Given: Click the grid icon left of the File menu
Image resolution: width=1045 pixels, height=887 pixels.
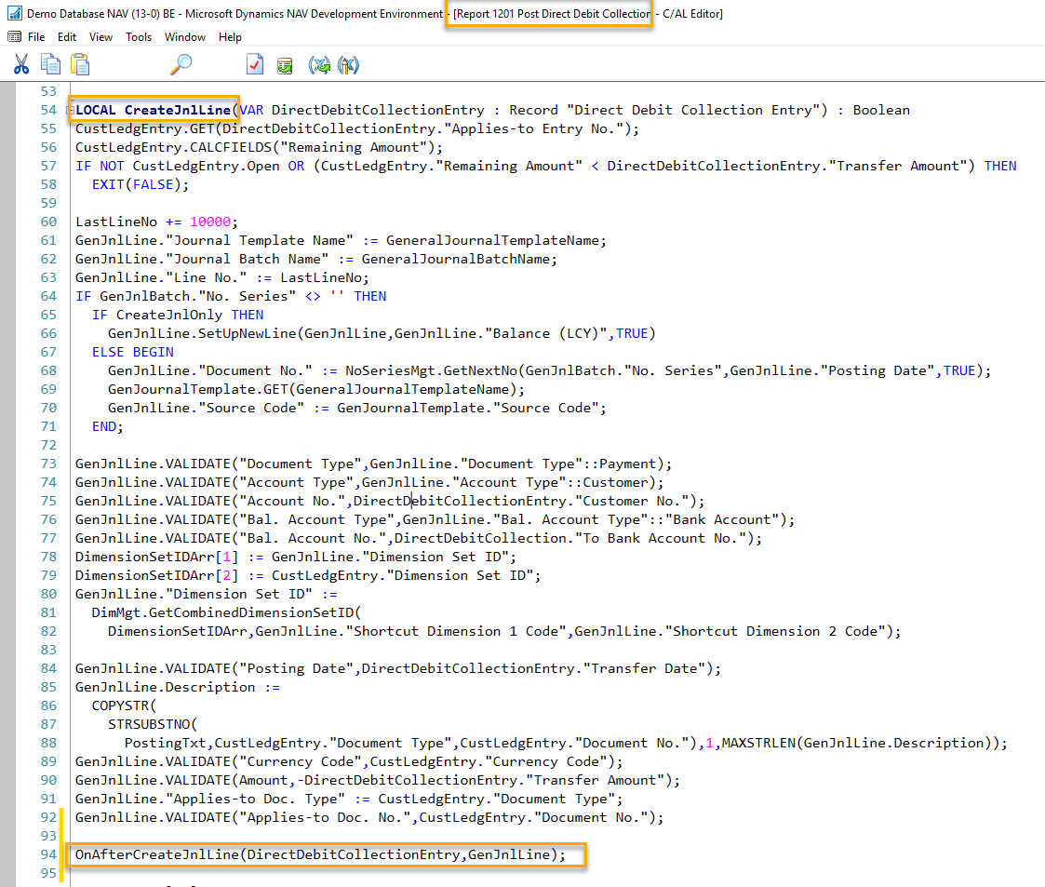Looking at the screenshot, I should [x=13, y=36].
